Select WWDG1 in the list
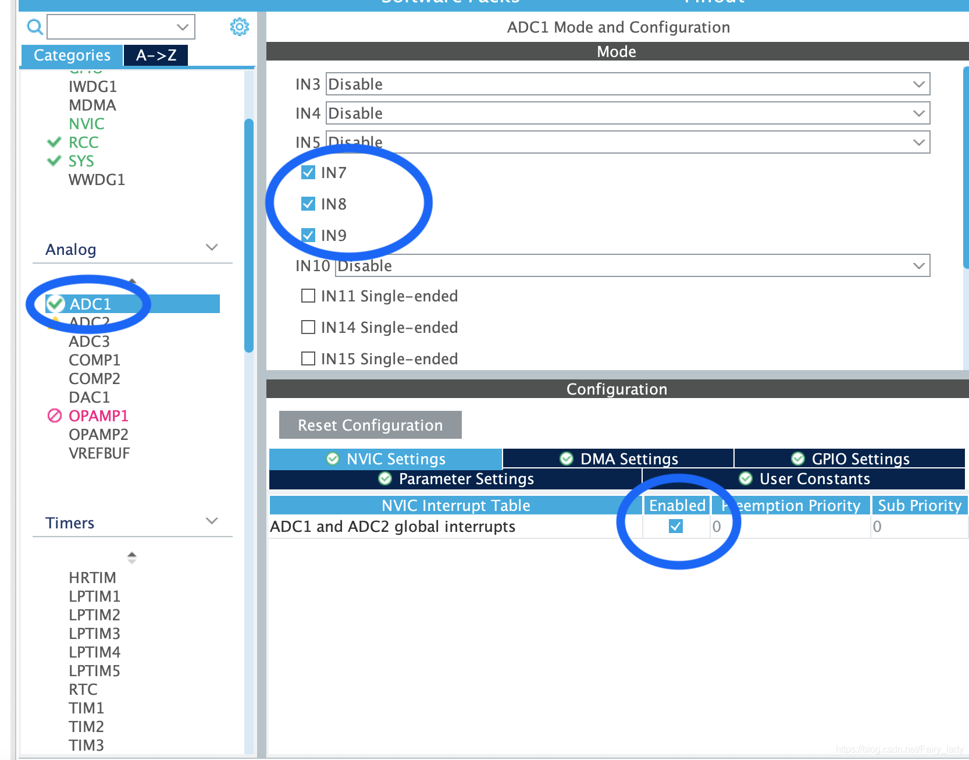The height and width of the screenshot is (760, 969). click(97, 179)
